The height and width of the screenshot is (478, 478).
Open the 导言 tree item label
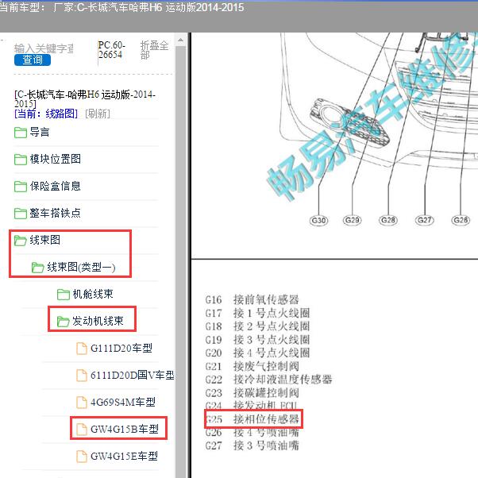click(x=40, y=133)
